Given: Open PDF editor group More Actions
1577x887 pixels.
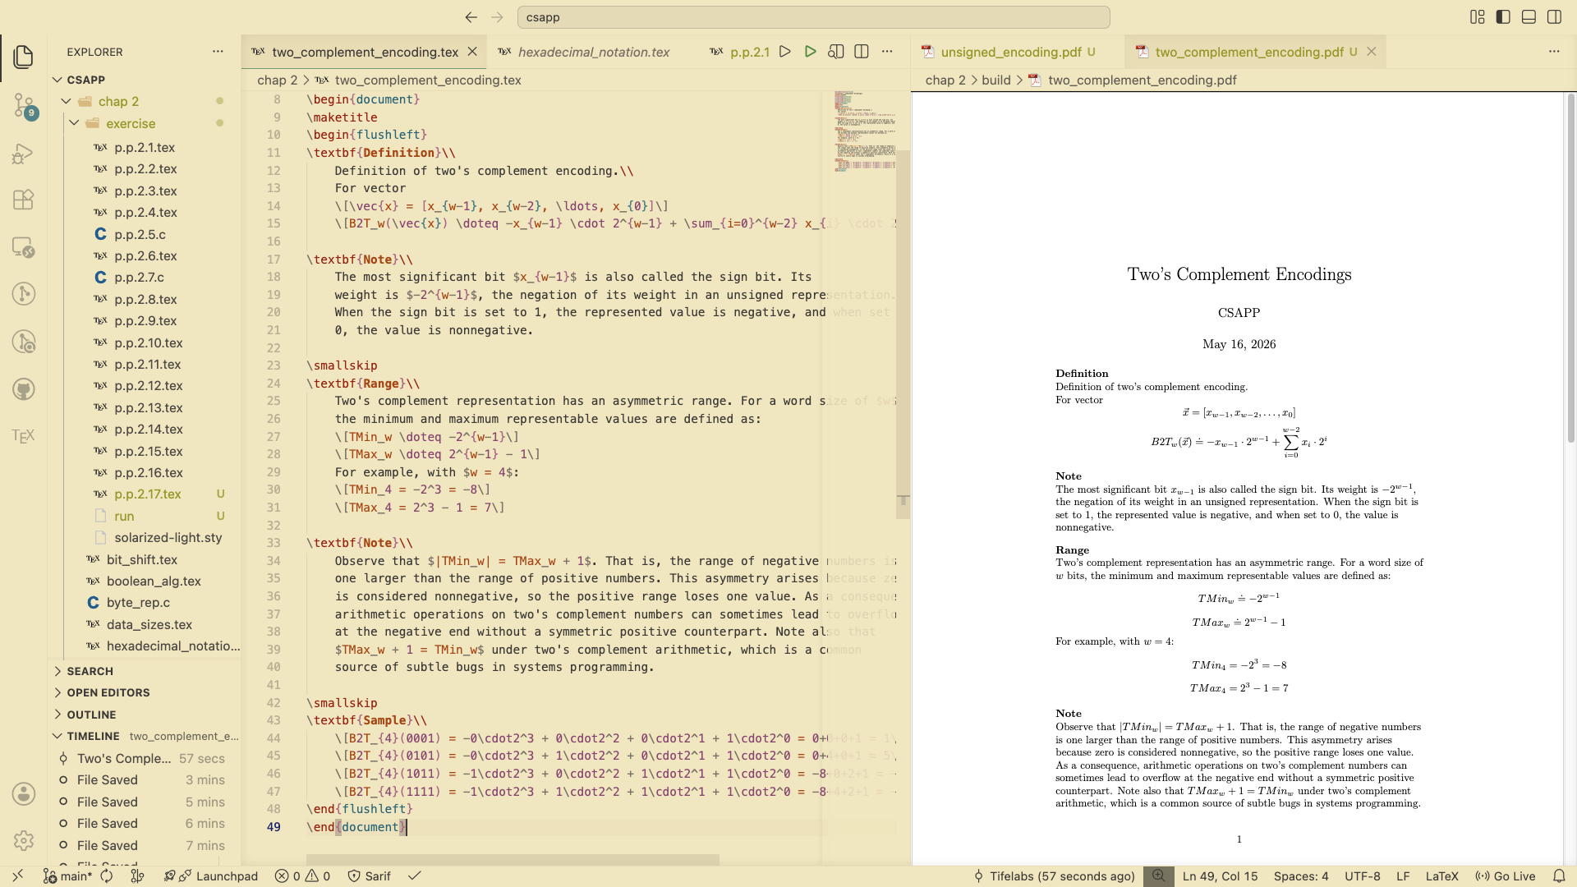Looking at the screenshot, I should tap(1554, 52).
